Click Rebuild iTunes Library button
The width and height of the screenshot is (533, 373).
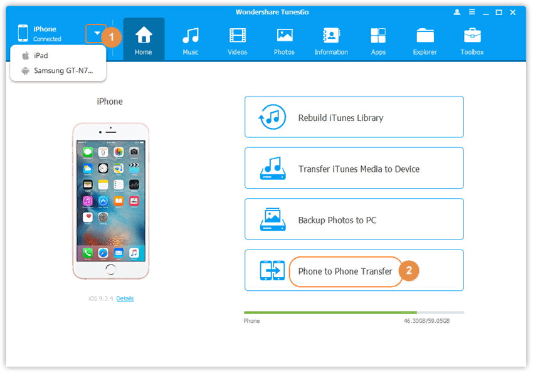pyautogui.click(x=354, y=117)
